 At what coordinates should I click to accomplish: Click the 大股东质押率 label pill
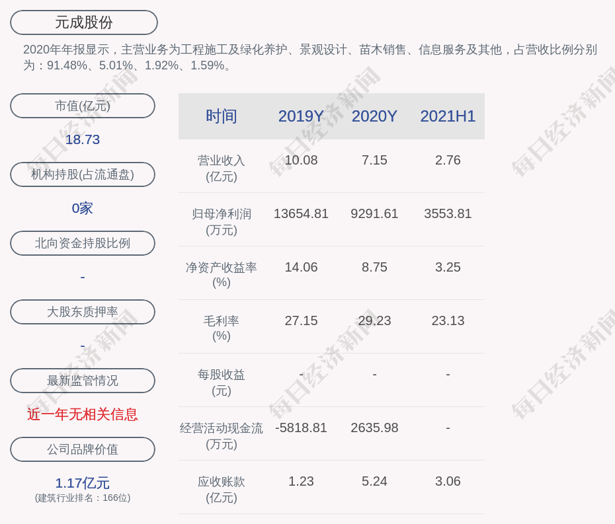tap(83, 312)
